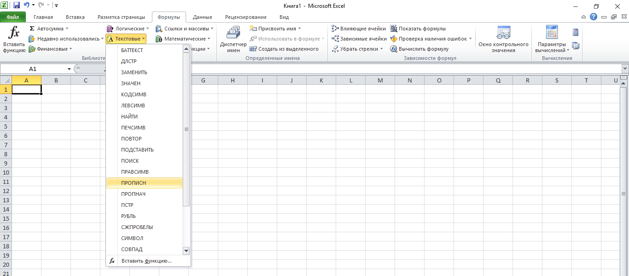The width and height of the screenshot is (629, 276).
Task: Open Параметры вычислений calculation options
Action: 552,40
